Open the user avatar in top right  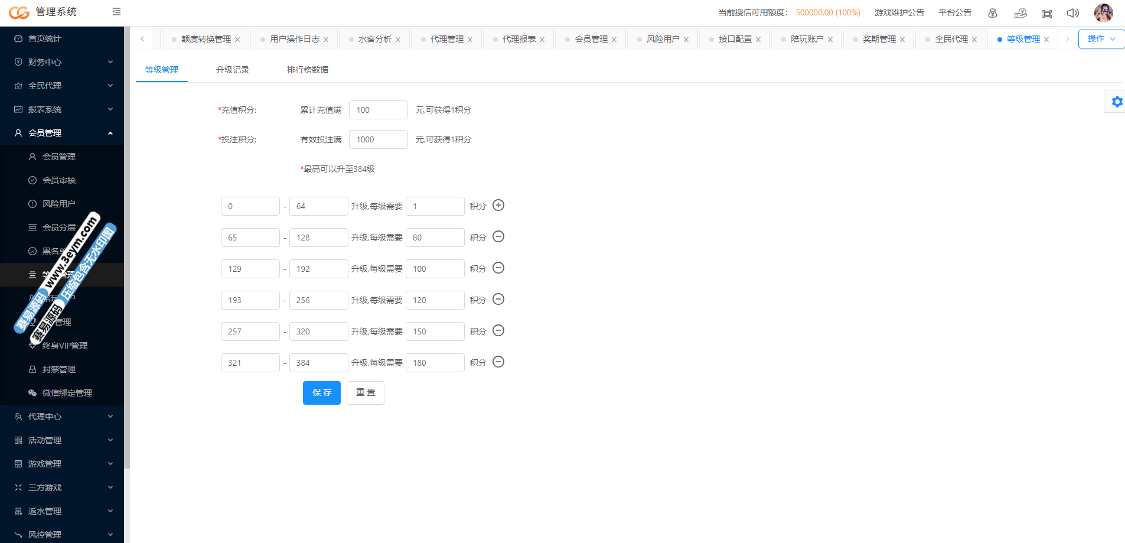coord(1103,12)
